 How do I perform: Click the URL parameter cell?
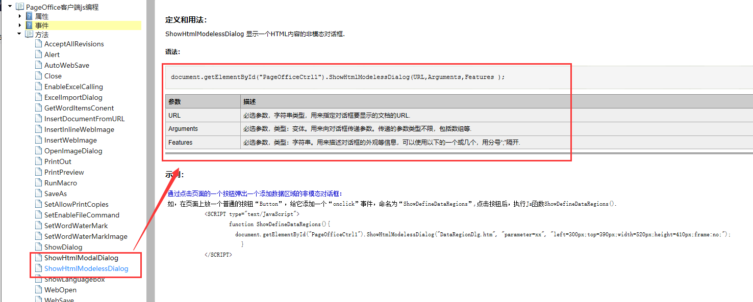203,116
